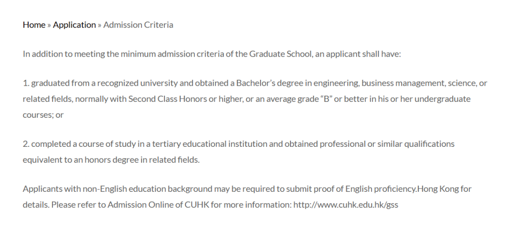Click the numeral "2." of second criterion
Viewport: 506px width, 235px height.
pyautogui.click(x=26, y=144)
